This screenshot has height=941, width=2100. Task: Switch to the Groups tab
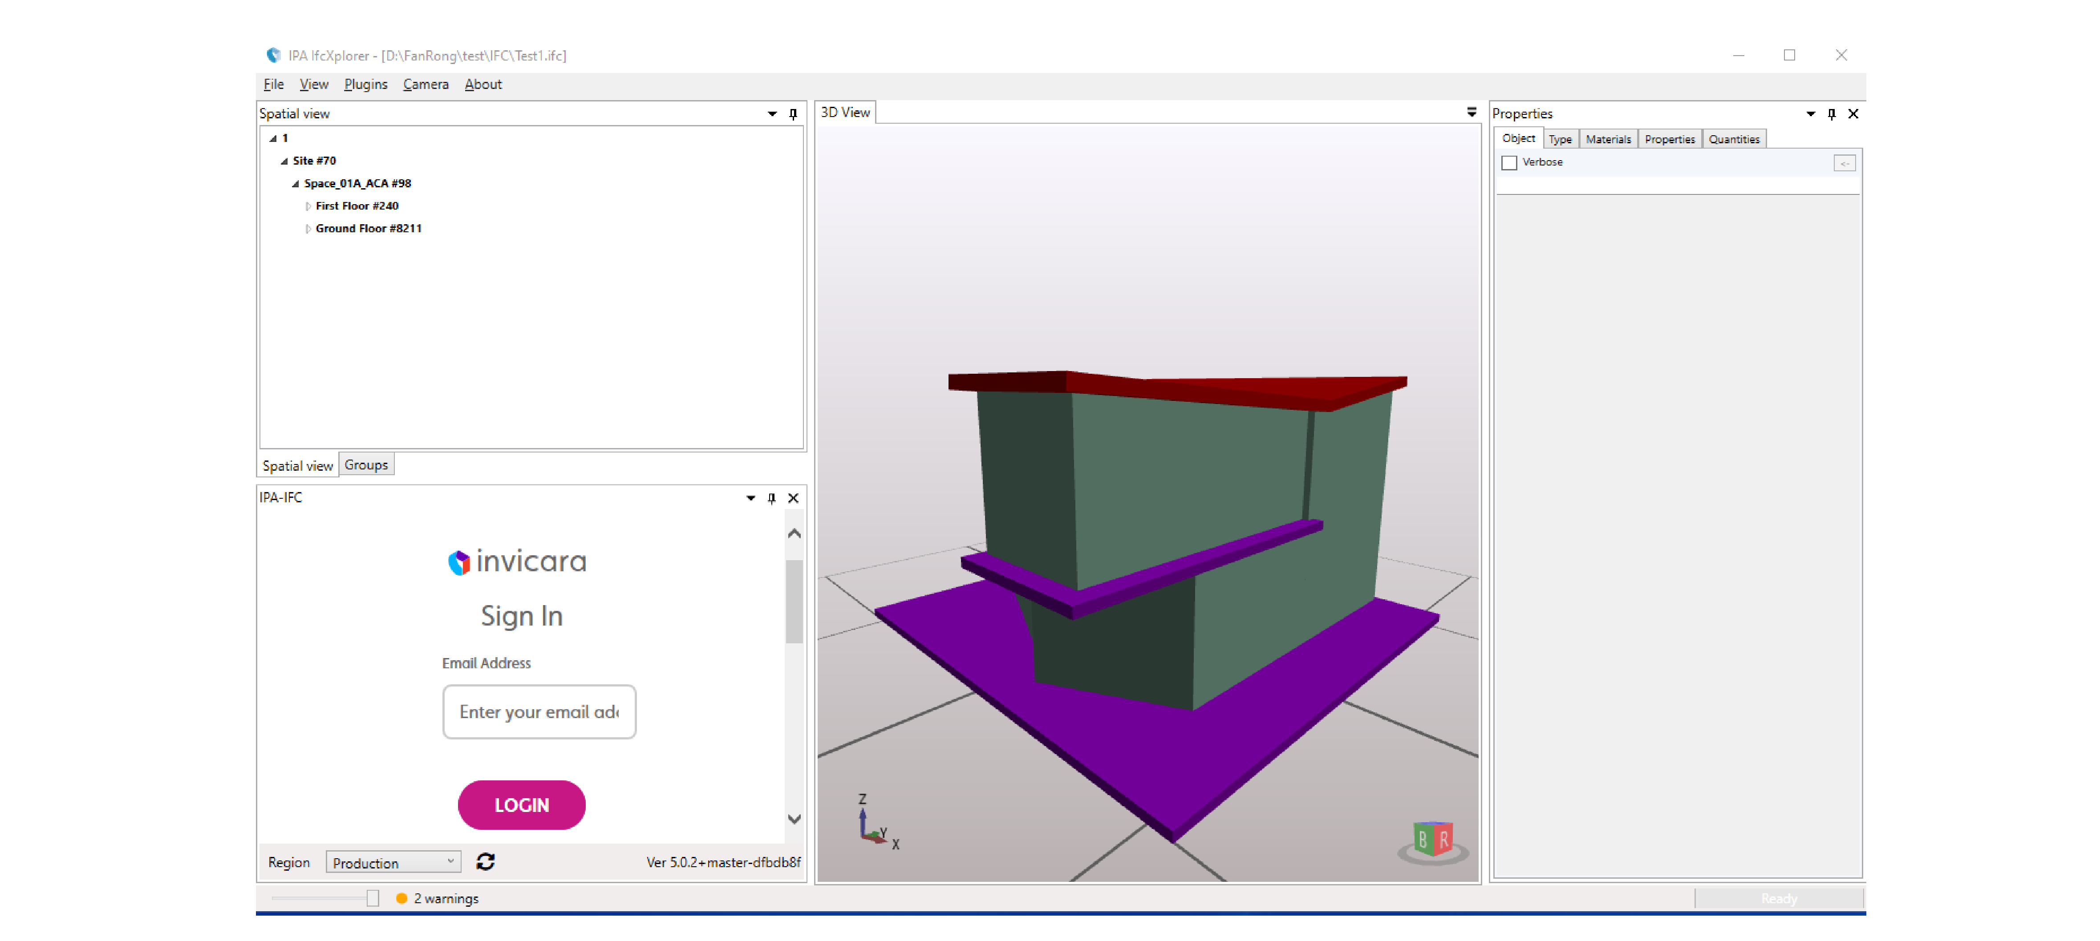coord(366,464)
